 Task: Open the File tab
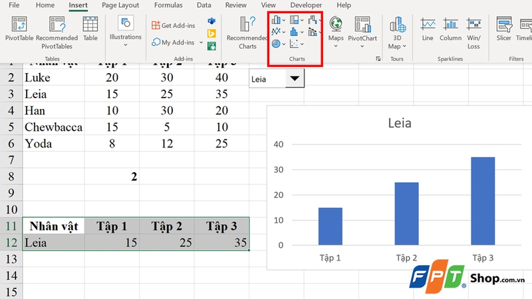pyautogui.click(x=14, y=5)
